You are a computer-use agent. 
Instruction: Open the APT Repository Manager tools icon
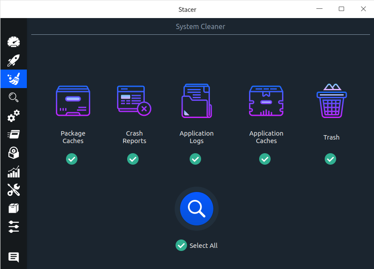pyautogui.click(x=13, y=190)
